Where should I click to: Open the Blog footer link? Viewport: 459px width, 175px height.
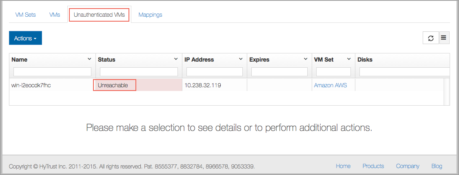click(437, 166)
